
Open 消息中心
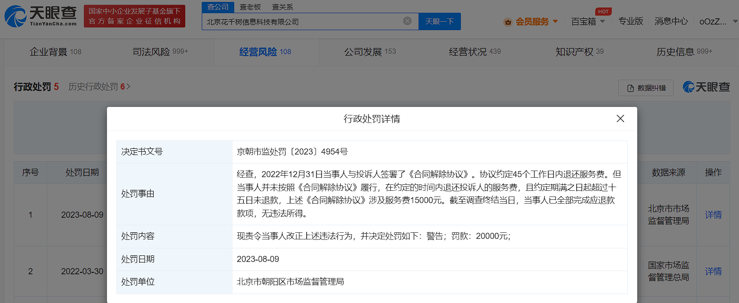tap(671, 21)
